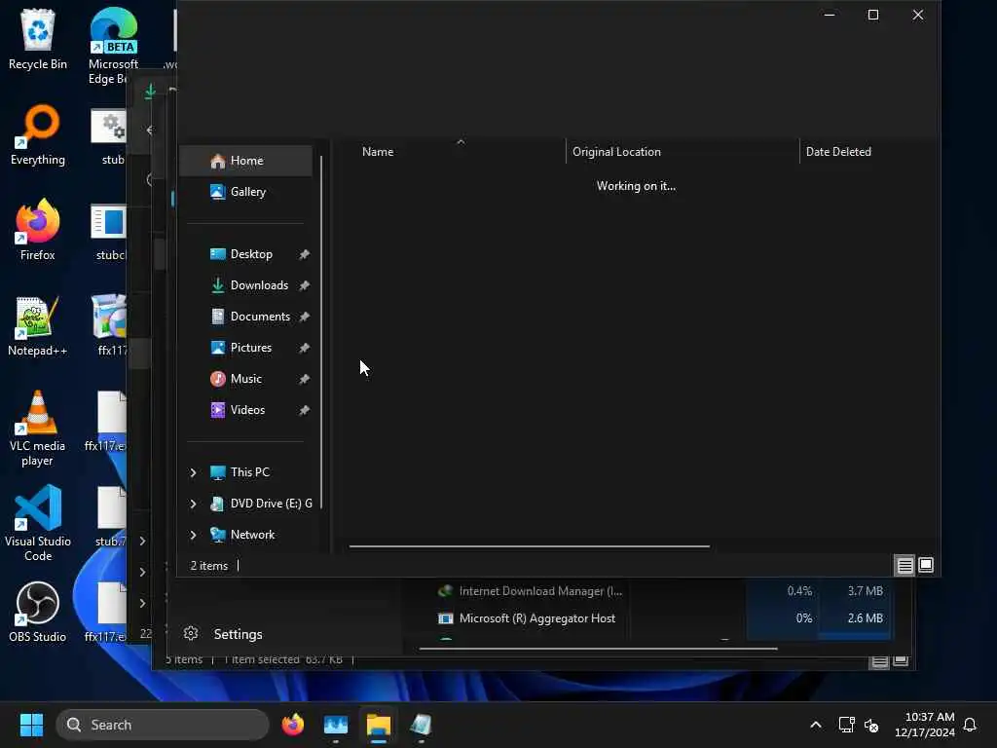Expand the This PC tree node
The height and width of the screenshot is (748, 997).
(x=194, y=472)
